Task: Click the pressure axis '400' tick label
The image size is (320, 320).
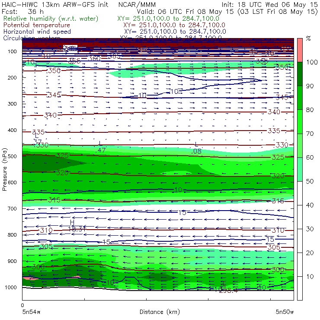Action: tap(12, 130)
